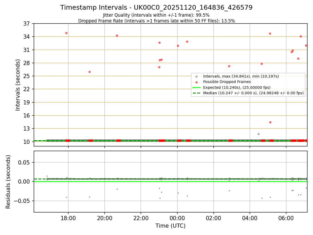
Task: Select the Time (UTC) x-axis label
Action: point(171,226)
